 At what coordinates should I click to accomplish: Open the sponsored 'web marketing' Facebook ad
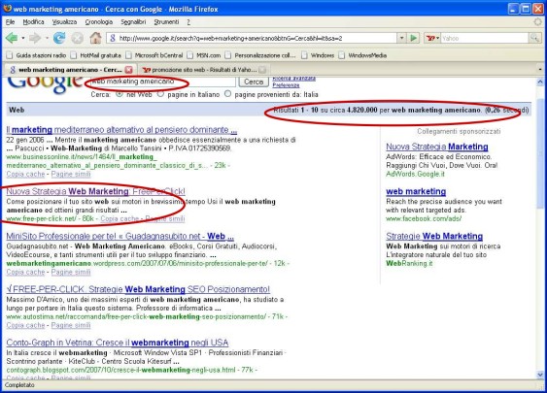coord(416,191)
